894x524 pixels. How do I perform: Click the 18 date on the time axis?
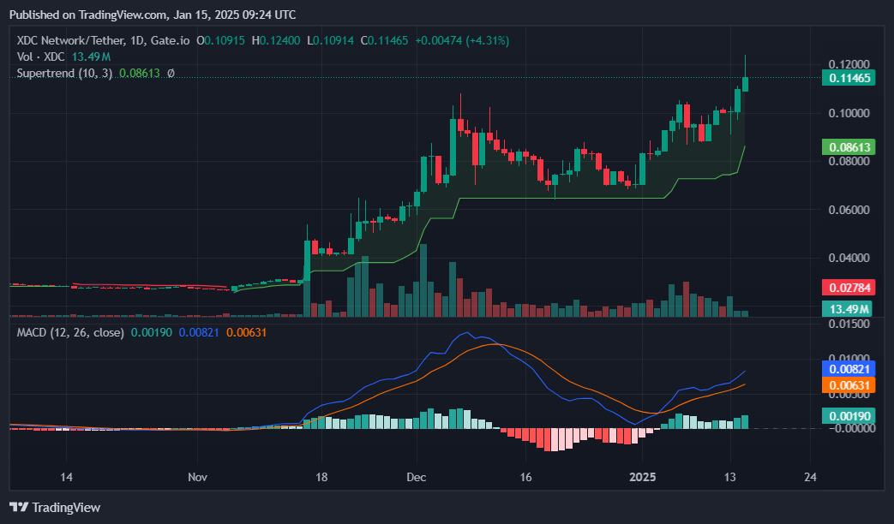321,477
